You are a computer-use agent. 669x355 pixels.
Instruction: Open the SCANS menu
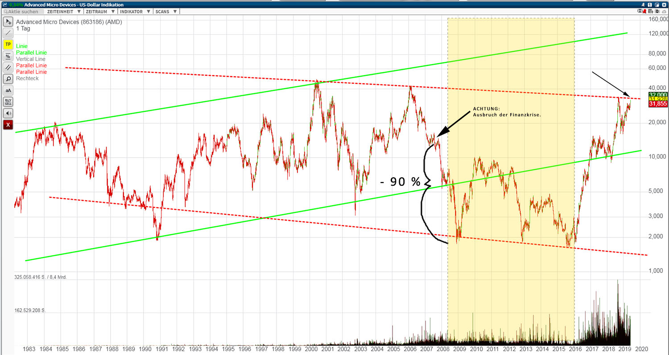[x=163, y=12]
